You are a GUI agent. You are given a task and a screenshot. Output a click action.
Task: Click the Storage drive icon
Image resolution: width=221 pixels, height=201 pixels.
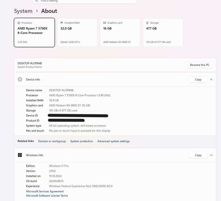tap(147, 23)
